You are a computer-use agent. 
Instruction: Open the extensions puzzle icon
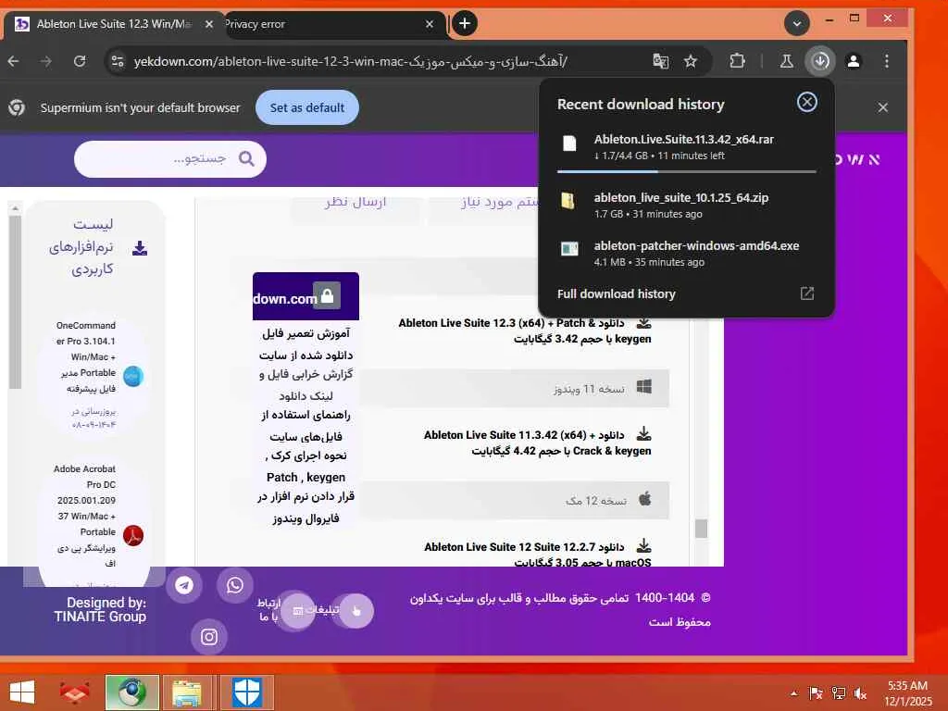tap(737, 61)
